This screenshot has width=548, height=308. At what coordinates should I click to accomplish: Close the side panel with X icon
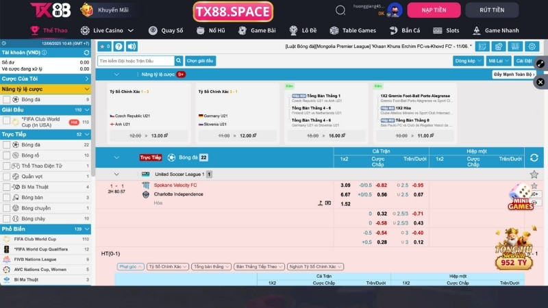pos(540,82)
